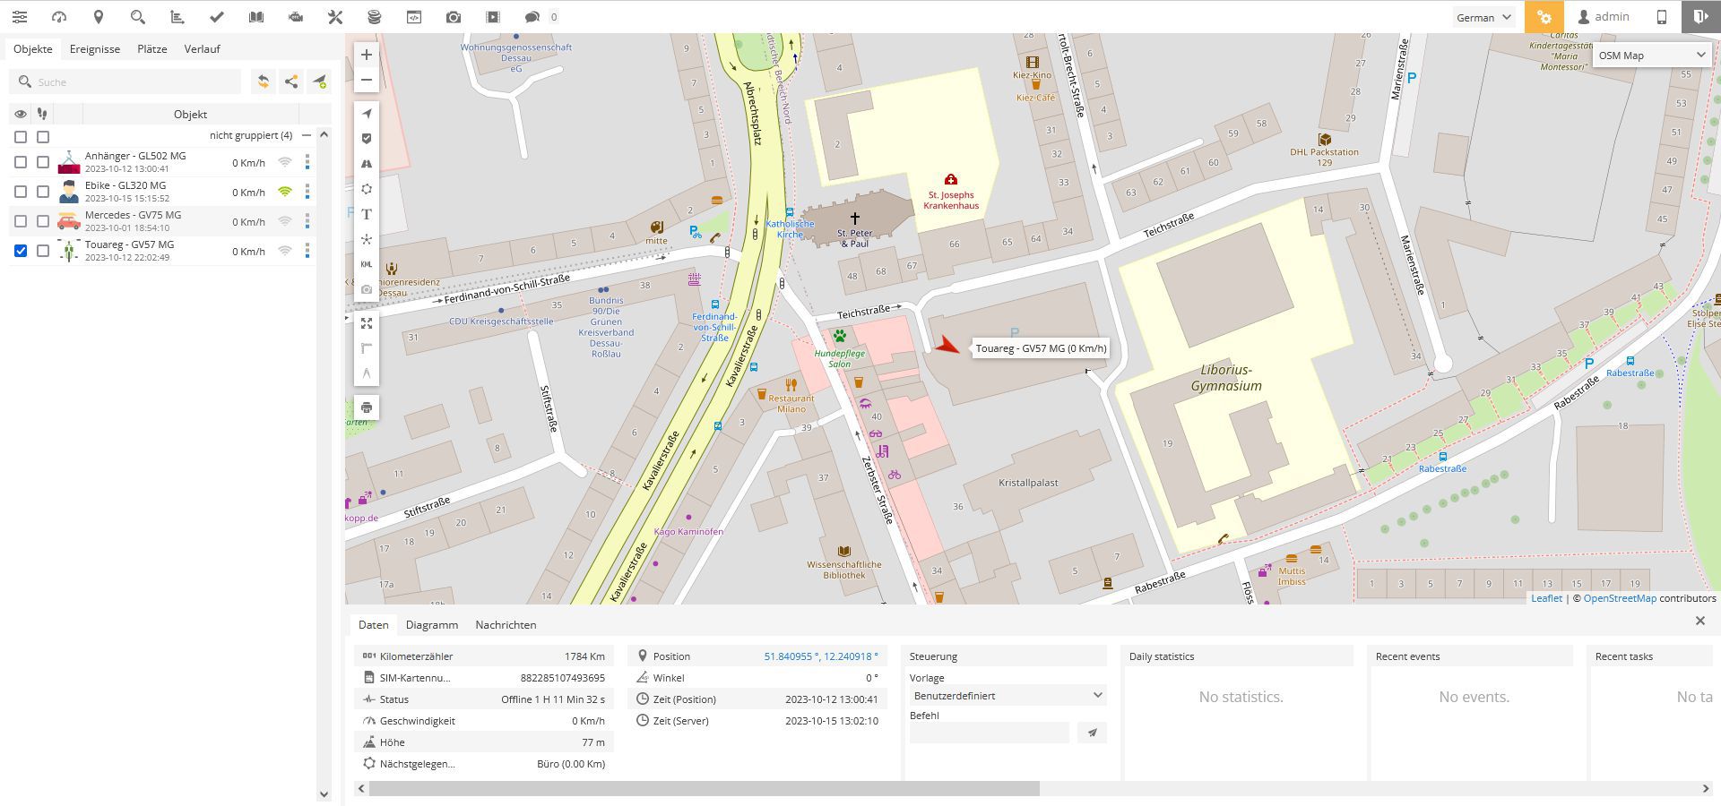The width and height of the screenshot is (1721, 806).
Task: Enable visibility checkbox for Mercedes - GV75 MG
Action: click(21, 221)
